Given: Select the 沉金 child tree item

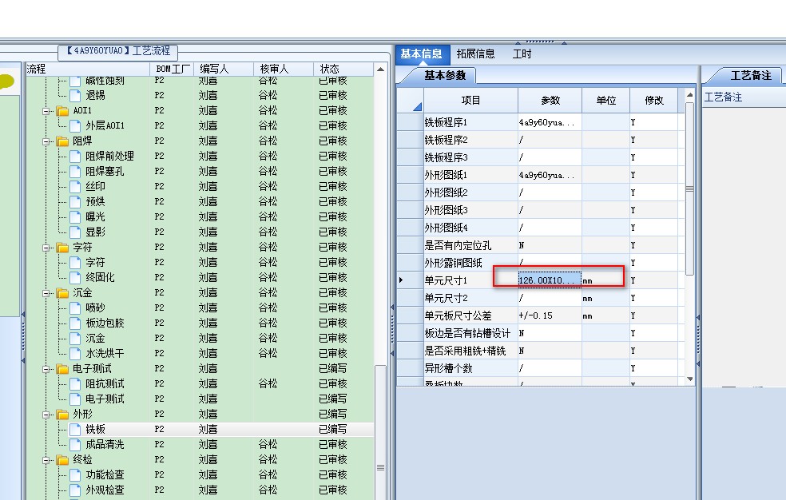Looking at the screenshot, I should tap(95, 339).
